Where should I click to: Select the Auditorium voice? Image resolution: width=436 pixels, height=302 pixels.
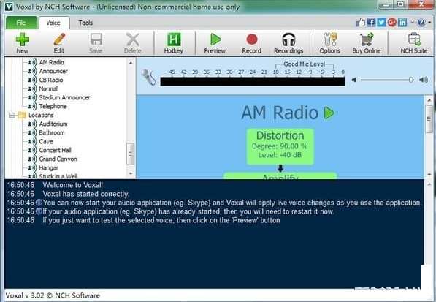pyautogui.click(x=53, y=124)
